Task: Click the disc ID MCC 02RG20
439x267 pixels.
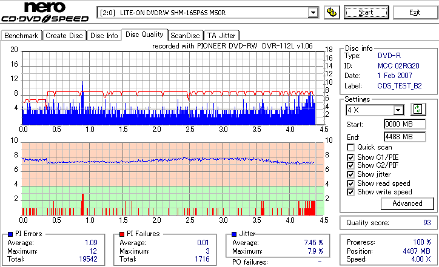Action: pyautogui.click(x=398, y=66)
